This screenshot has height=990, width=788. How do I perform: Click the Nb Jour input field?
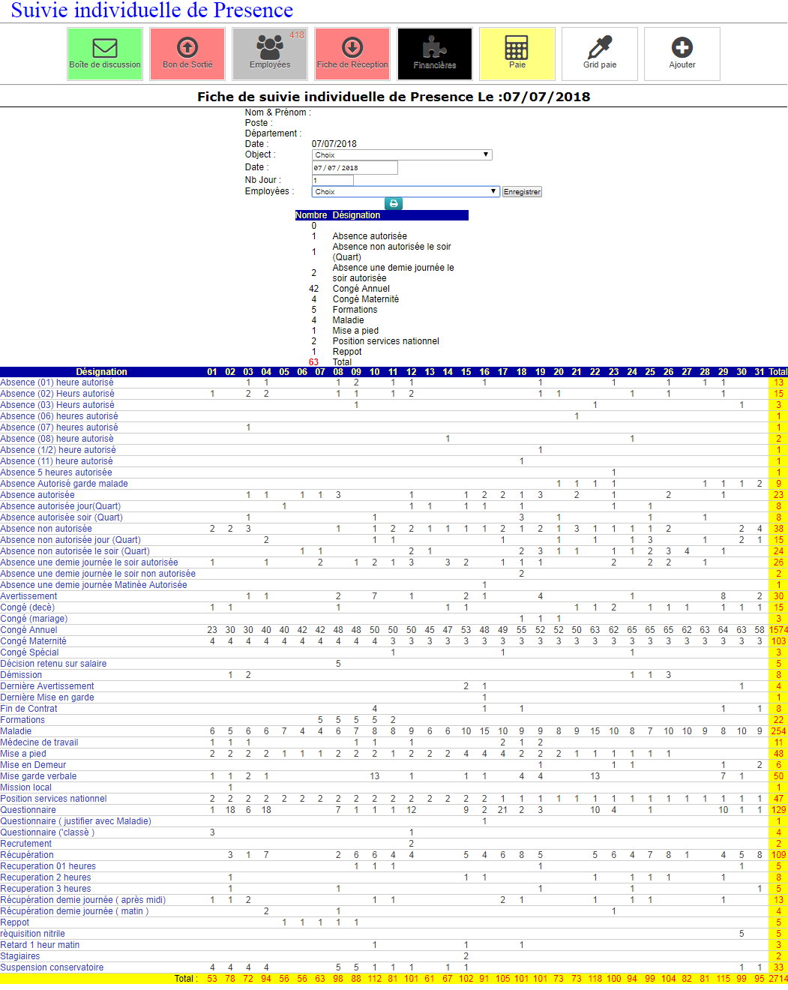point(332,180)
